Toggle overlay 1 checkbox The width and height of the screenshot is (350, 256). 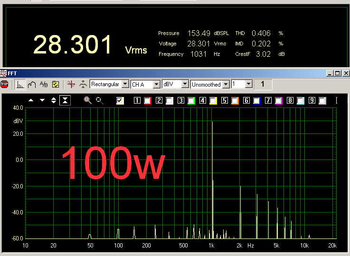(137, 100)
